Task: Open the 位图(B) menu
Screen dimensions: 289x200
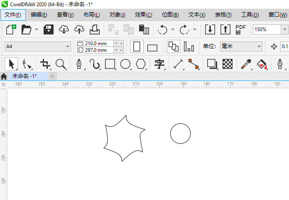Action: [x=170, y=15]
